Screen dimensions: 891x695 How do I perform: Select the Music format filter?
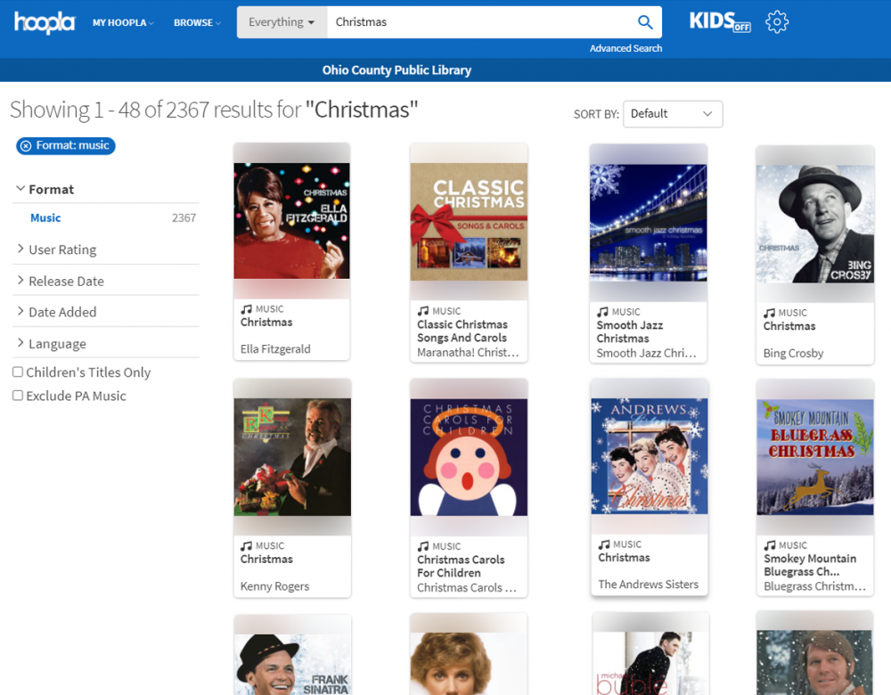pos(45,217)
